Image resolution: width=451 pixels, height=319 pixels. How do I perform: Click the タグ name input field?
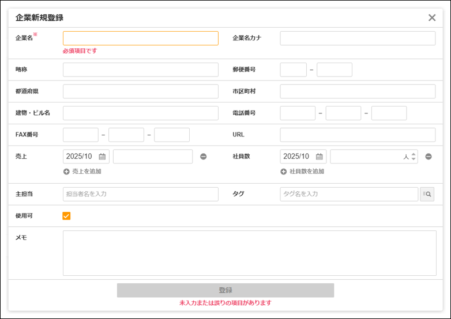(348, 194)
